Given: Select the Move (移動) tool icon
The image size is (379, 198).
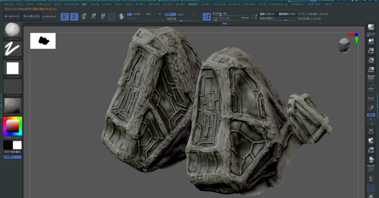Looking at the screenshot, I should pos(84,16).
